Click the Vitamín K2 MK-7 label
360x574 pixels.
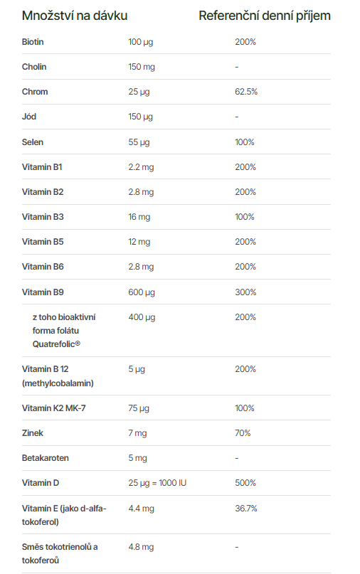(x=53, y=408)
